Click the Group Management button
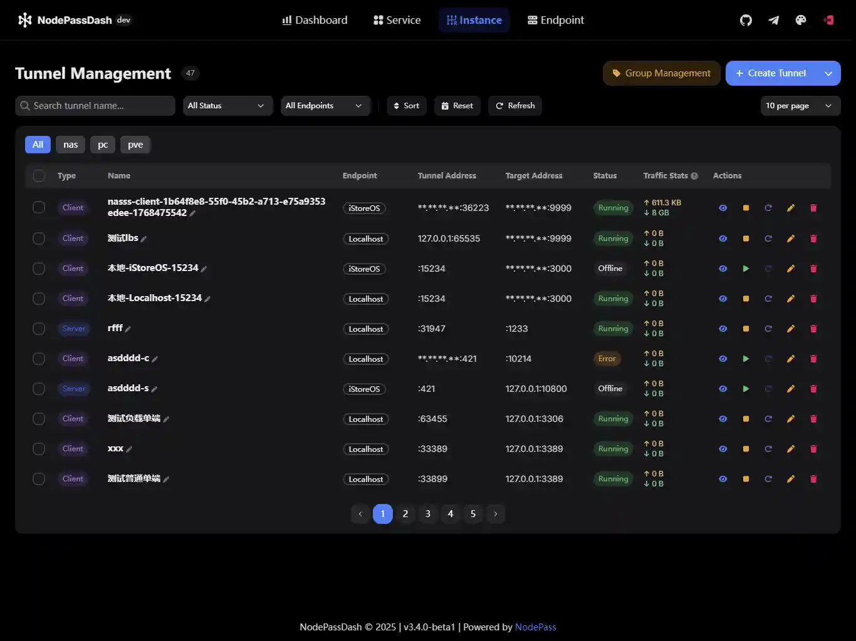The height and width of the screenshot is (641, 856). pos(661,73)
